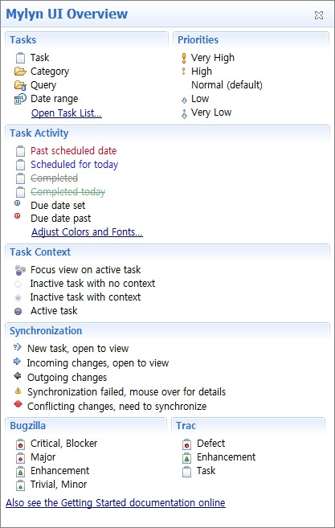Click the Conflicting changes, need to synchronize label
335x528 pixels.
coord(116,407)
